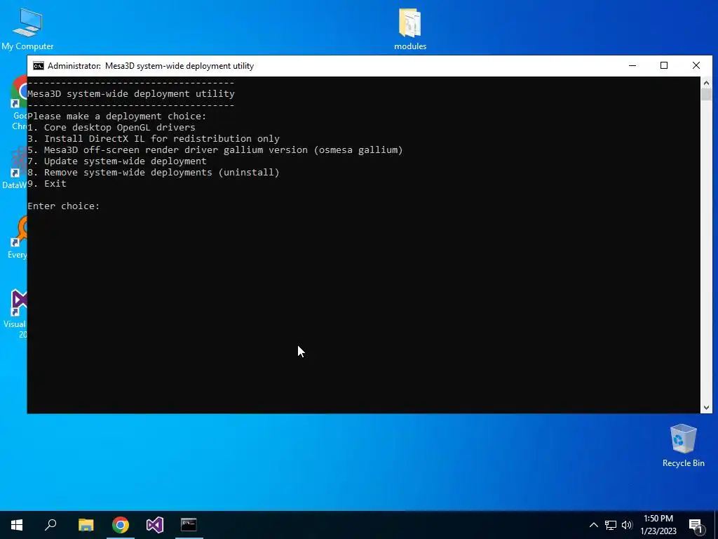The height and width of the screenshot is (539, 718).
Task: Click the console vertical scrollbar thumb
Action: pos(706,95)
